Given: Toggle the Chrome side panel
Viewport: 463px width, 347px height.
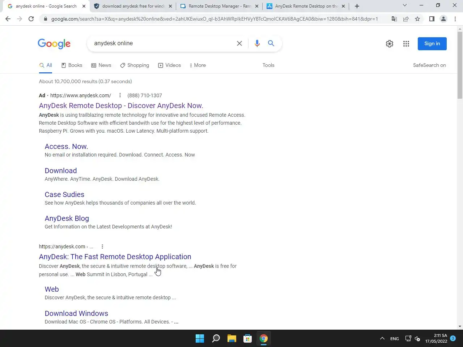Looking at the screenshot, I should tap(432, 19).
